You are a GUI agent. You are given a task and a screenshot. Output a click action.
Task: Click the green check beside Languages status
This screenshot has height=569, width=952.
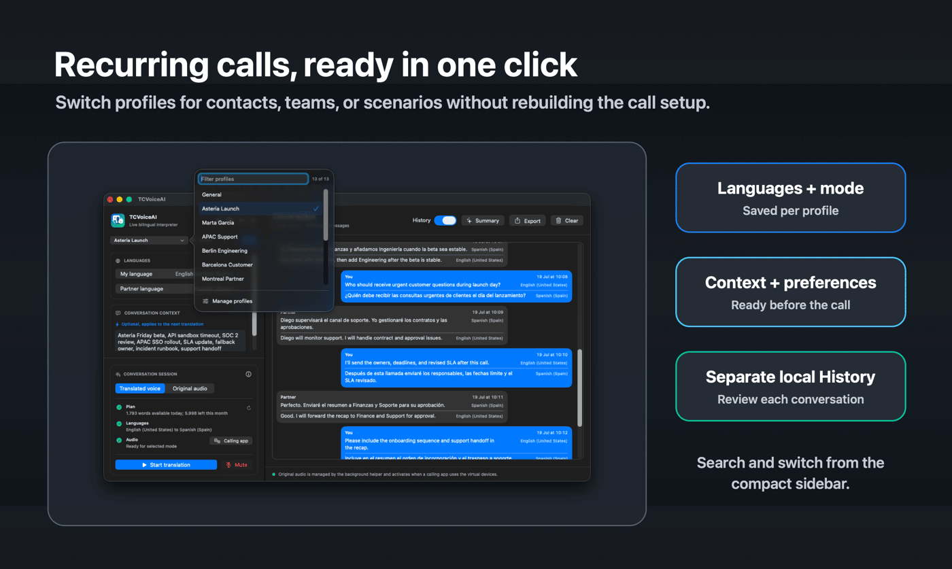pyautogui.click(x=119, y=424)
